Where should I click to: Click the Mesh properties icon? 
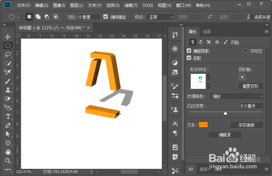[x=192, y=42]
